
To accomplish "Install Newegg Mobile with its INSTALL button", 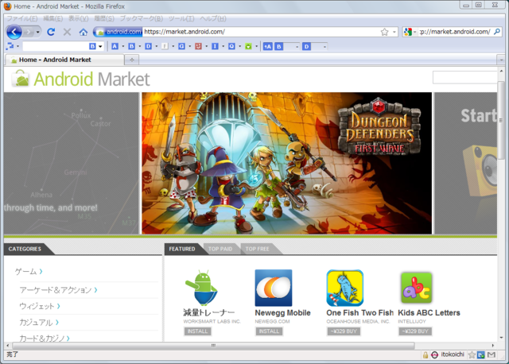I will [x=269, y=331].
